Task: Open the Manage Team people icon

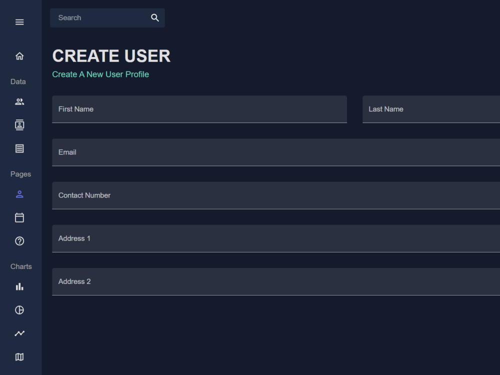Action: pyautogui.click(x=19, y=101)
